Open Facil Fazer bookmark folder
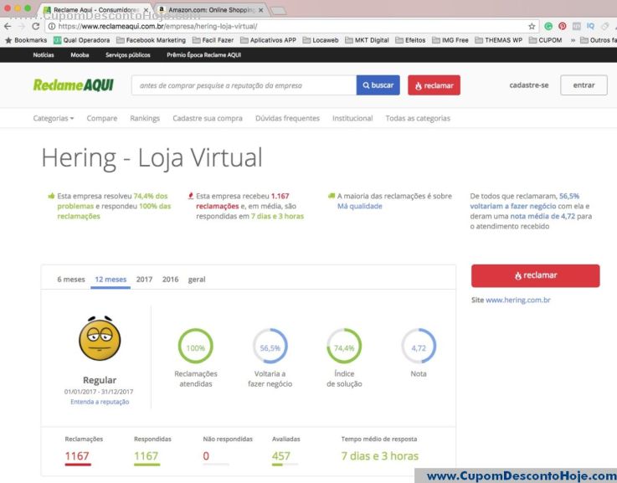The image size is (617, 483). tap(213, 40)
